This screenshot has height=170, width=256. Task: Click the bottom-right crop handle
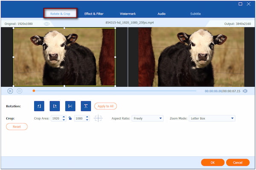coord(115,86)
